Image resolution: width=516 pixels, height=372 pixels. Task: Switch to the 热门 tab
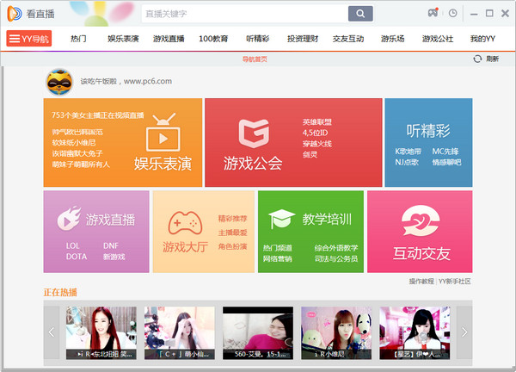[78, 39]
